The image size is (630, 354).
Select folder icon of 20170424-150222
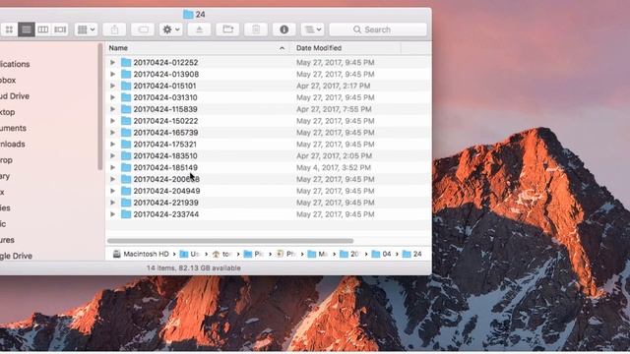[x=126, y=121]
